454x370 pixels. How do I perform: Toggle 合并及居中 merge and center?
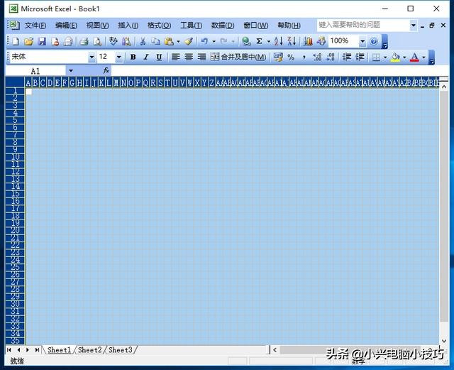(x=238, y=57)
